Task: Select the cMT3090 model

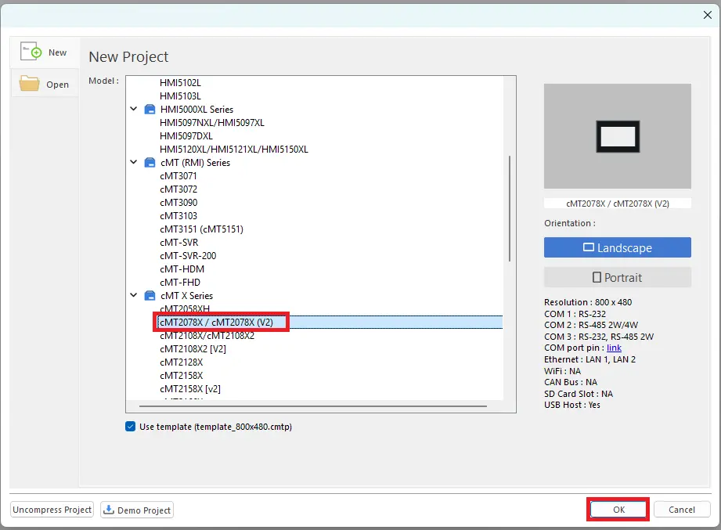Action: tap(178, 203)
